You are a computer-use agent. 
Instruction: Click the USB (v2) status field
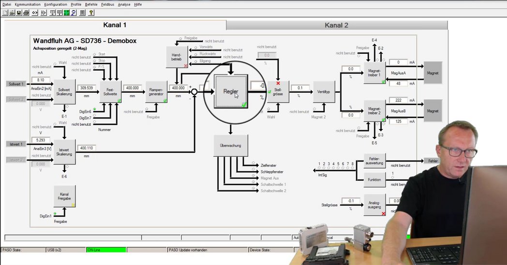(x=66, y=250)
